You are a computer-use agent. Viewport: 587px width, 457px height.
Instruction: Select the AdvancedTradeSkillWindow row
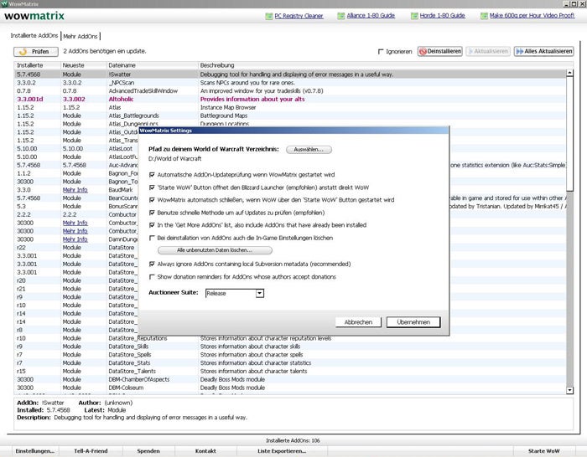[290, 90]
